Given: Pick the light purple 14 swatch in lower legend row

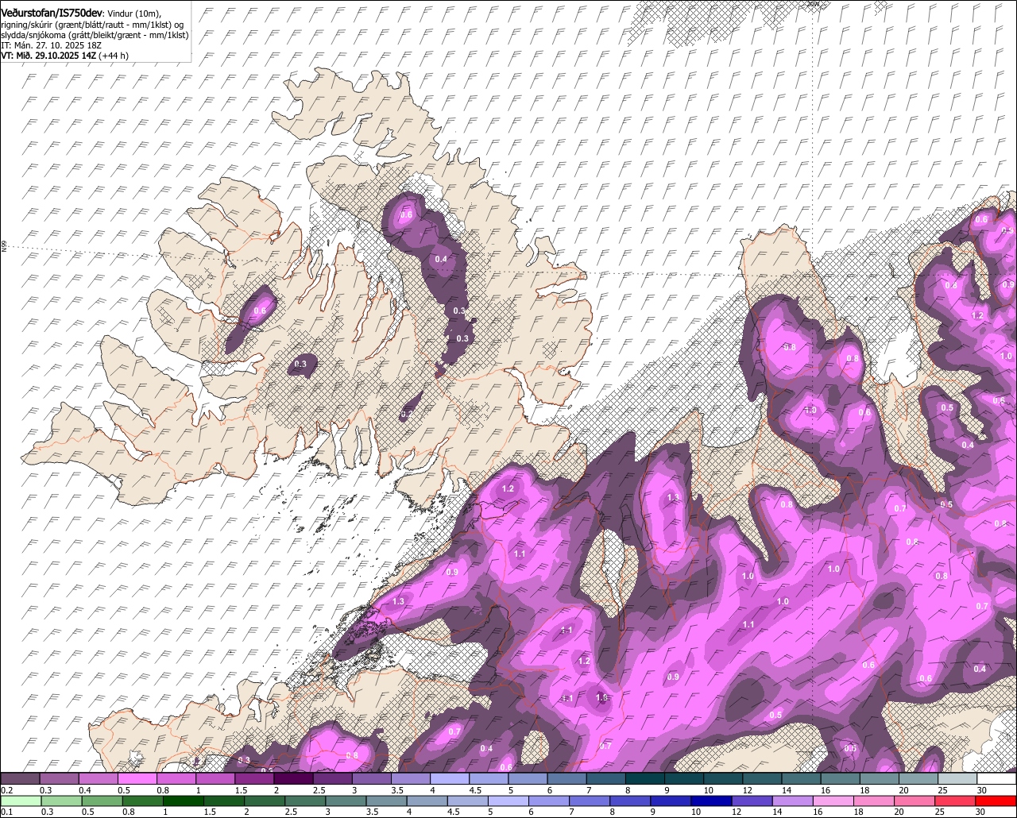Looking at the screenshot, I should coord(793,801).
